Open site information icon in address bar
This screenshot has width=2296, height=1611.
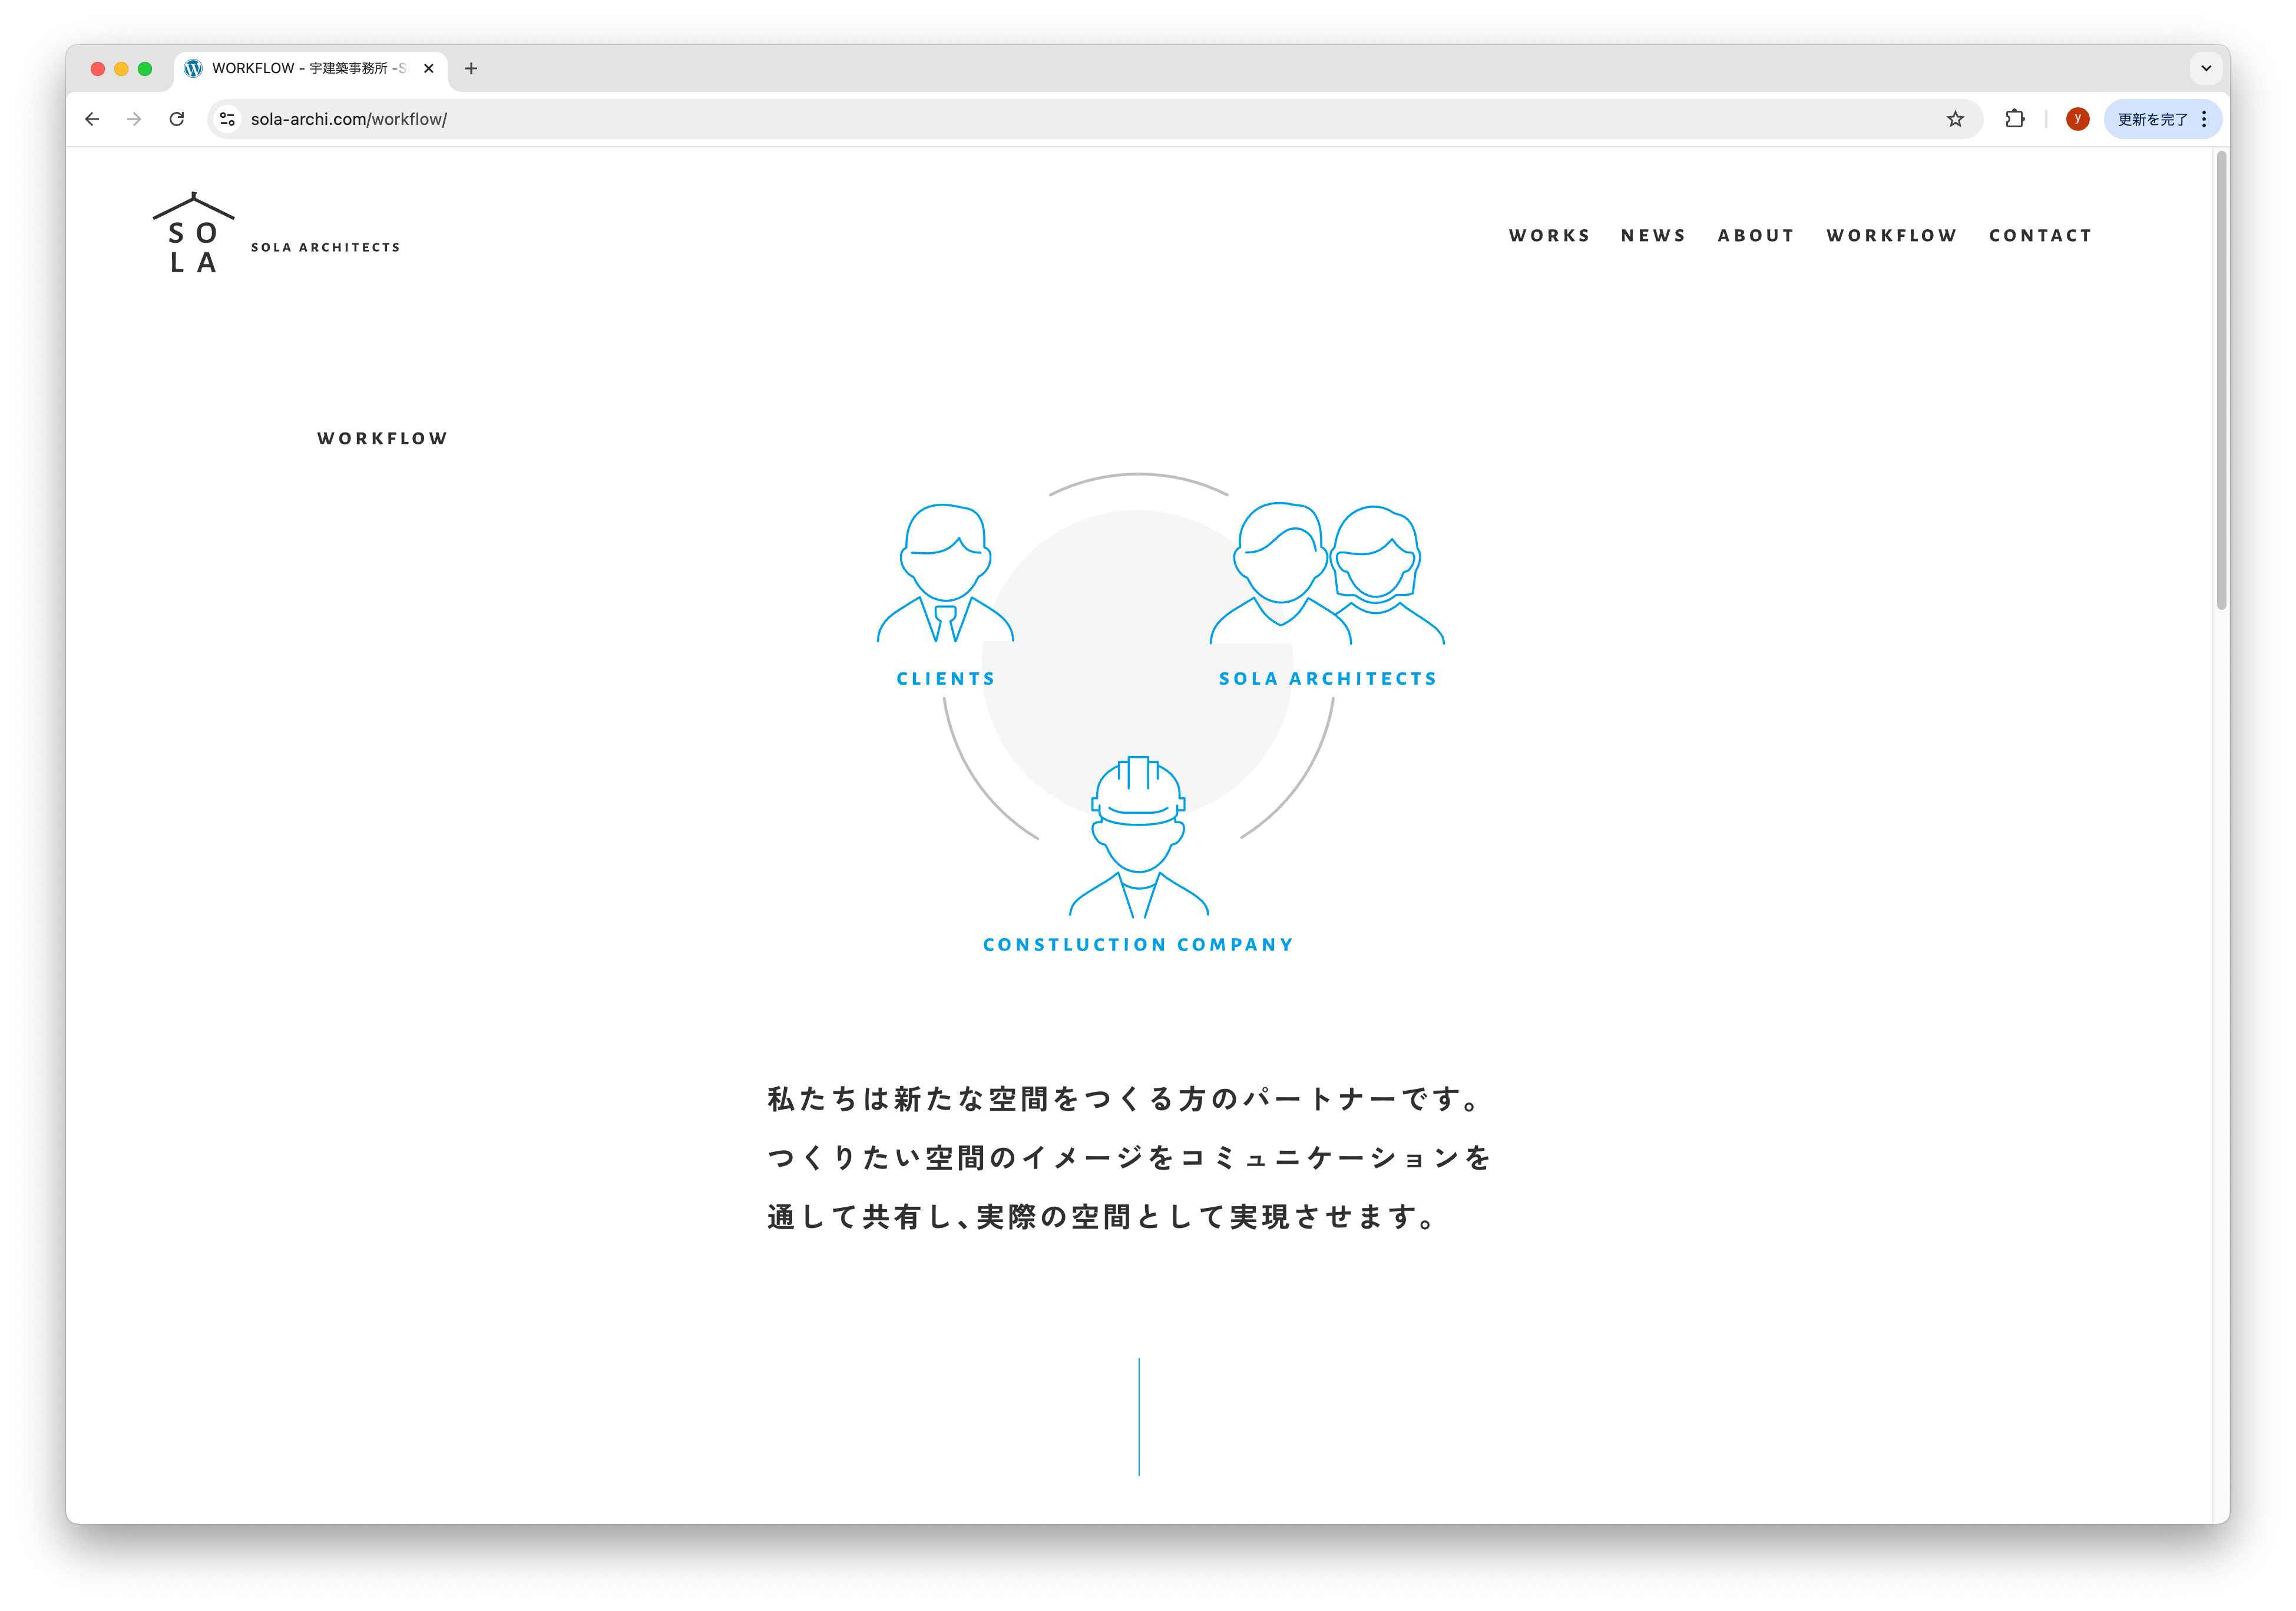click(228, 119)
